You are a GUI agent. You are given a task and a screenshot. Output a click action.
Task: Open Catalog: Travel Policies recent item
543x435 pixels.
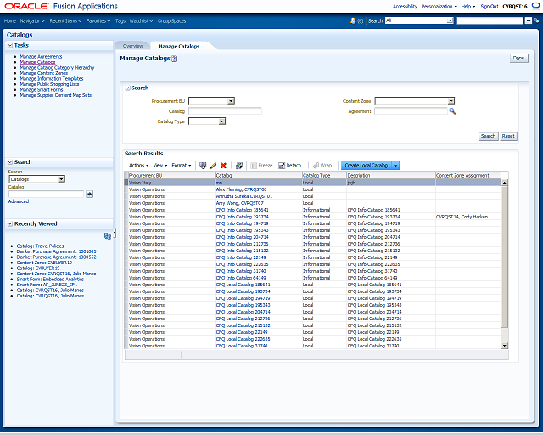click(40, 246)
